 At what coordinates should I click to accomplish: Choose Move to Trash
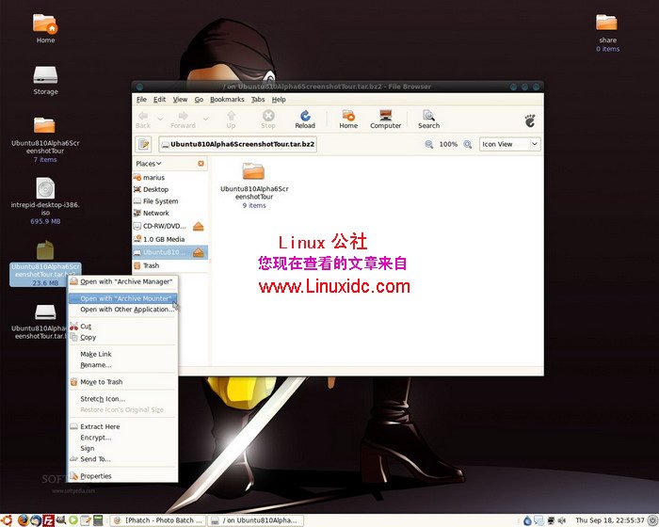point(122,382)
